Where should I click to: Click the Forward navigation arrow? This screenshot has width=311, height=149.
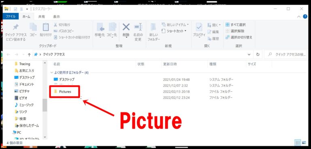17,54
